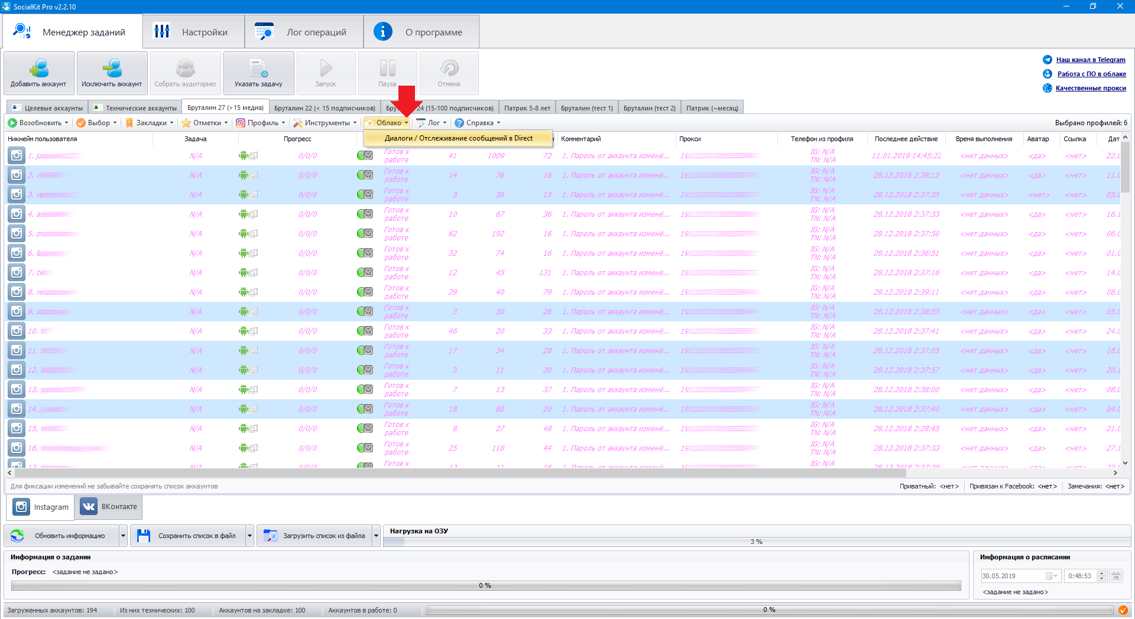Switch to Патрик 5-8 лет list tab
This screenshot has width=1135, height=619.
[x=527, y=108]
